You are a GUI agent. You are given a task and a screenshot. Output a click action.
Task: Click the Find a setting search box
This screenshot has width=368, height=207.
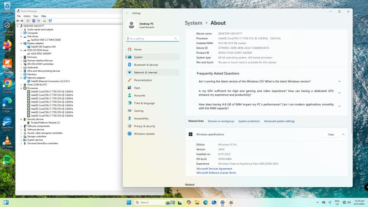coord(153,39)
